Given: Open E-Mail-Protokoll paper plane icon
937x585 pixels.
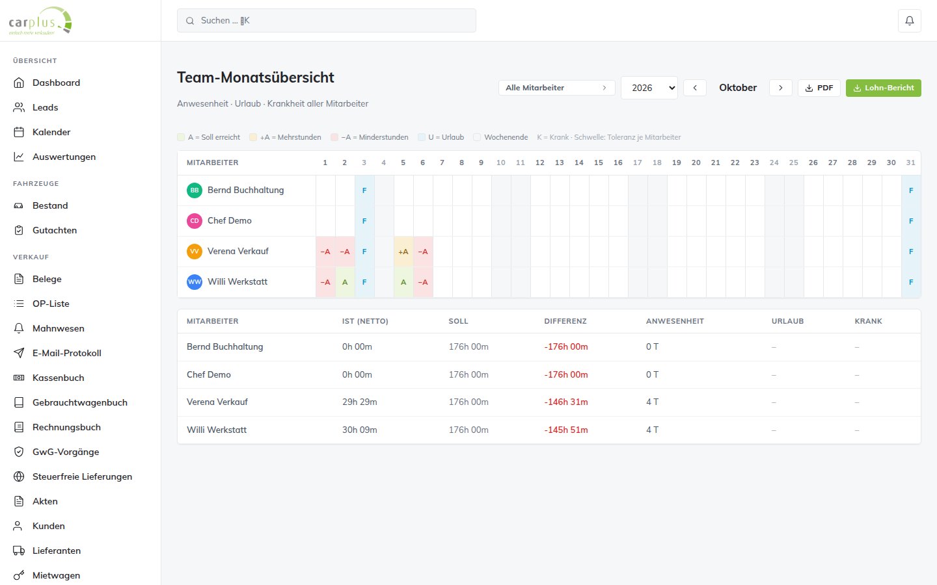Looking at the screenshot, I should (19, 353).
